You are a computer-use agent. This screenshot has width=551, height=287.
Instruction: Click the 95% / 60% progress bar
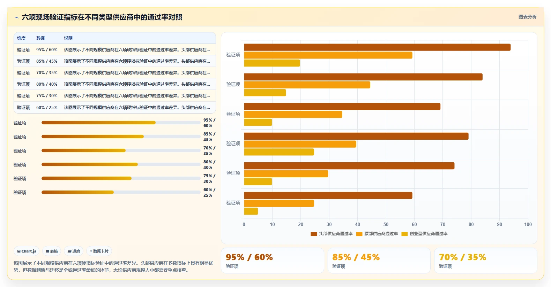coord(121,123)
